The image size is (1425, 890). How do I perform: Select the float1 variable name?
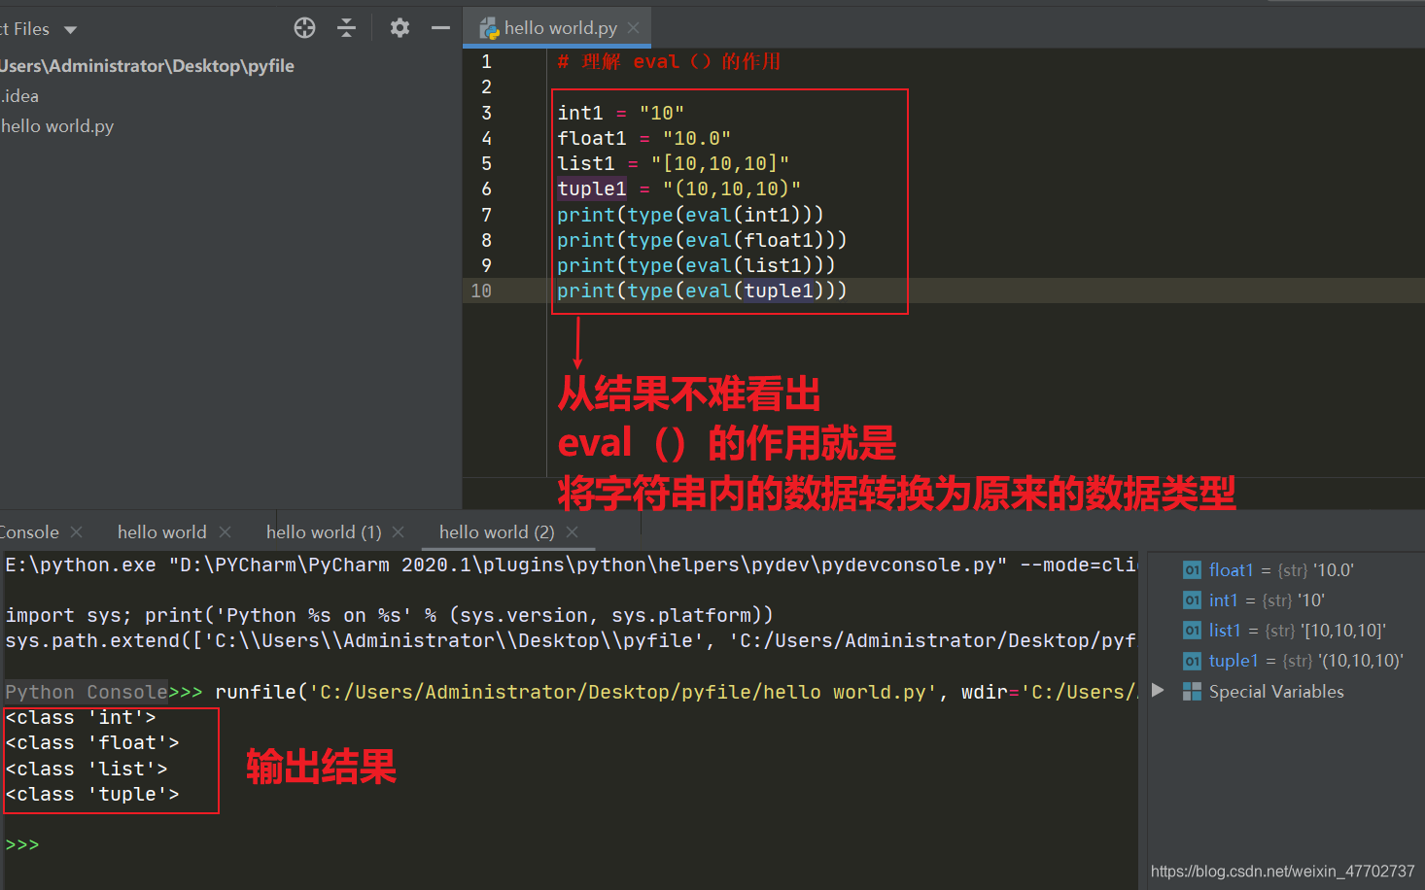coord(1231,570)
